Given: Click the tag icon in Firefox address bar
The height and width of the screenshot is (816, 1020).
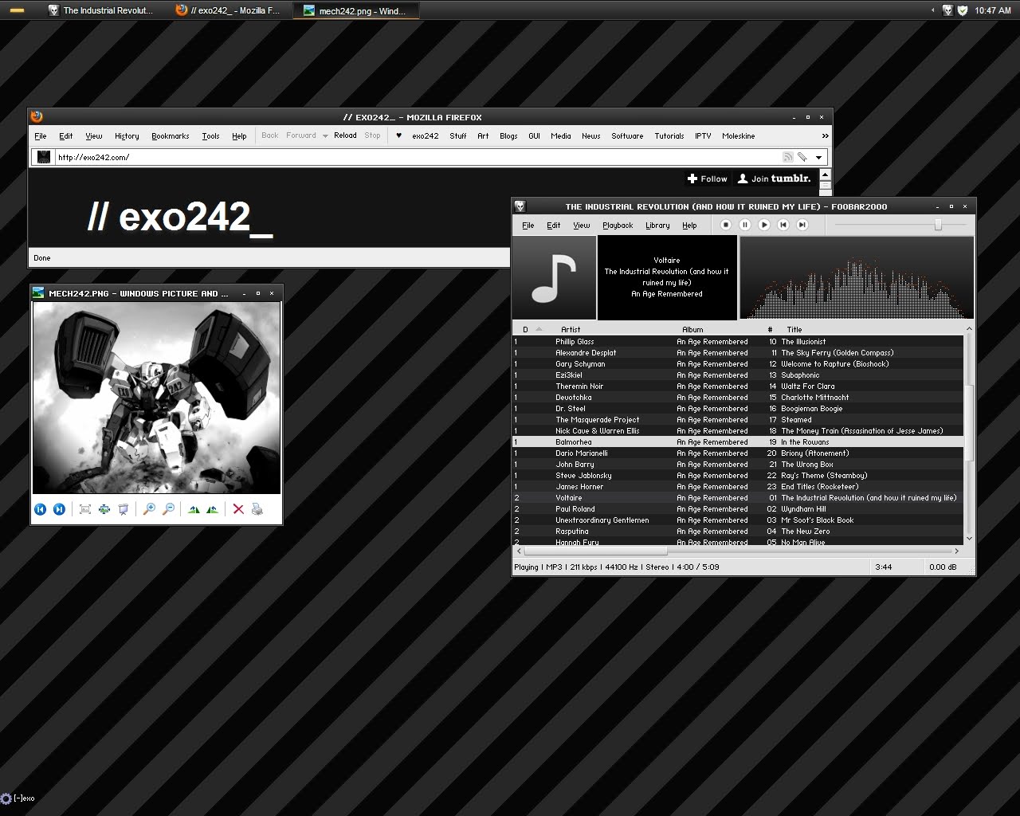Looking at the screenshot, I should pyautogui.click(x=802, y=157).
